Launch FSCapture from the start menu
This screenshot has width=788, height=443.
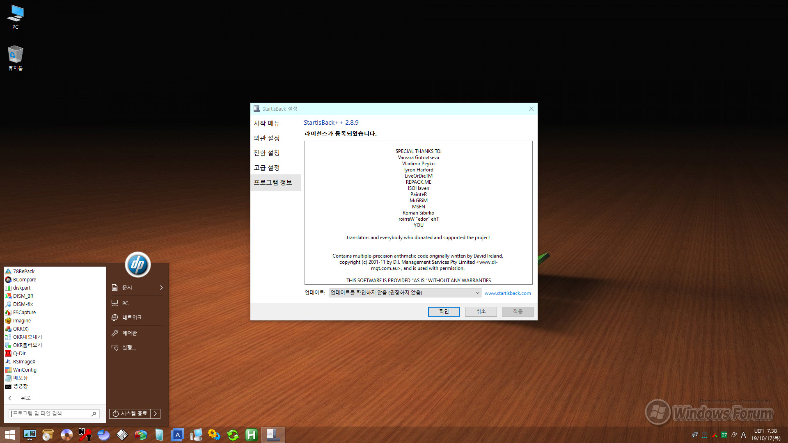24,312
